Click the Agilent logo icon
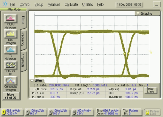Viewport: 163px width, 117px height. pos(5,4)
